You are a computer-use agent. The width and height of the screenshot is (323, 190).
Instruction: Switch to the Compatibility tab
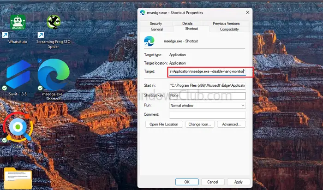tap(229, 29)
